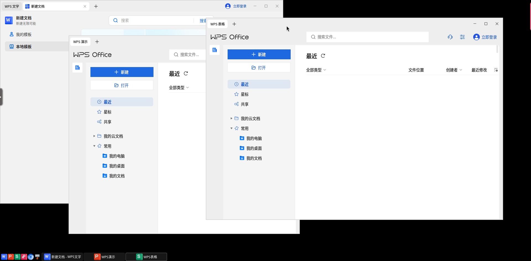
Task: Click document icon in WPS 演示 left rail
Action: point(77,68)
